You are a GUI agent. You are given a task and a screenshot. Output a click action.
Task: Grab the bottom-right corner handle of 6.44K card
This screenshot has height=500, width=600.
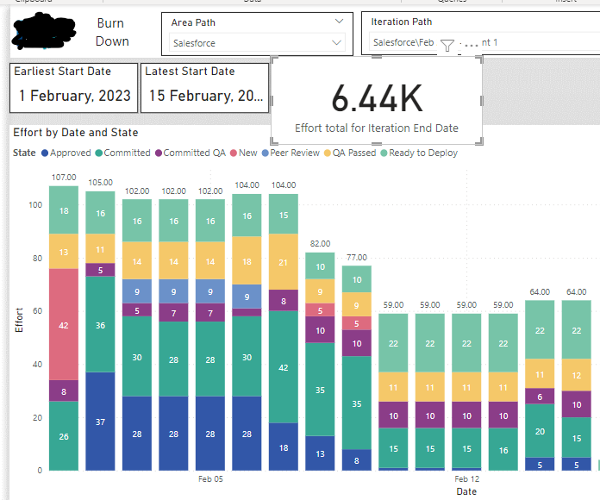click(x=480, y=141)
